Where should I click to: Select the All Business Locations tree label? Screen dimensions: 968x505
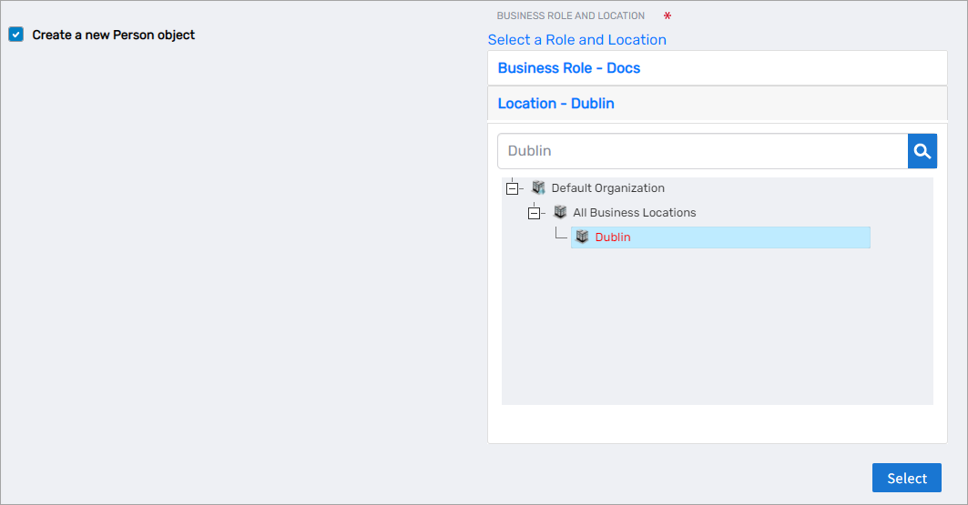(634, 213)
